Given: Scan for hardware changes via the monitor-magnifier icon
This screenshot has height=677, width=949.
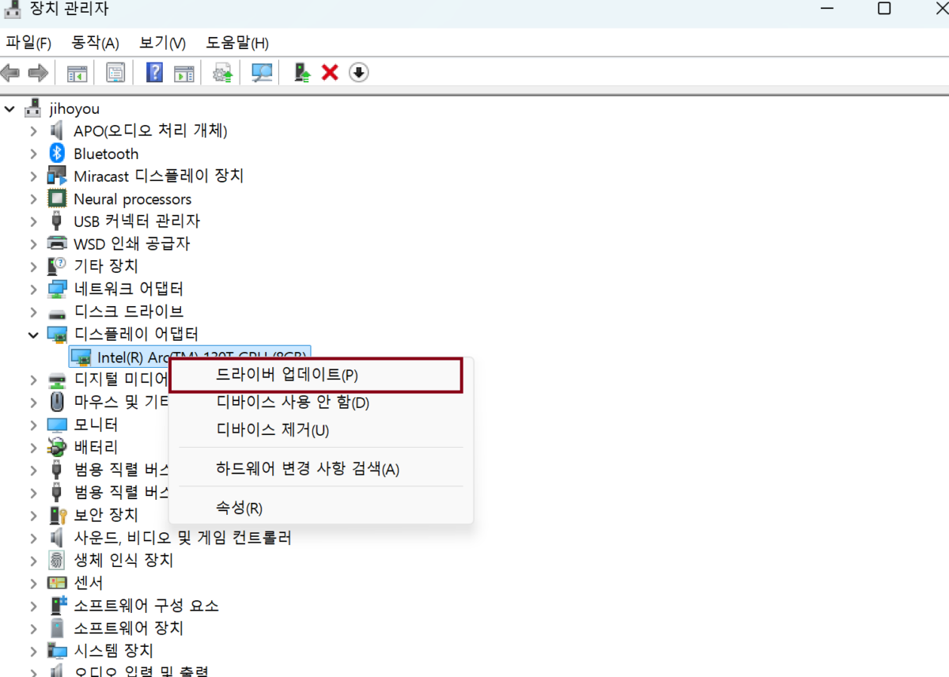Looking at the screenshot, I should (262, 74).
